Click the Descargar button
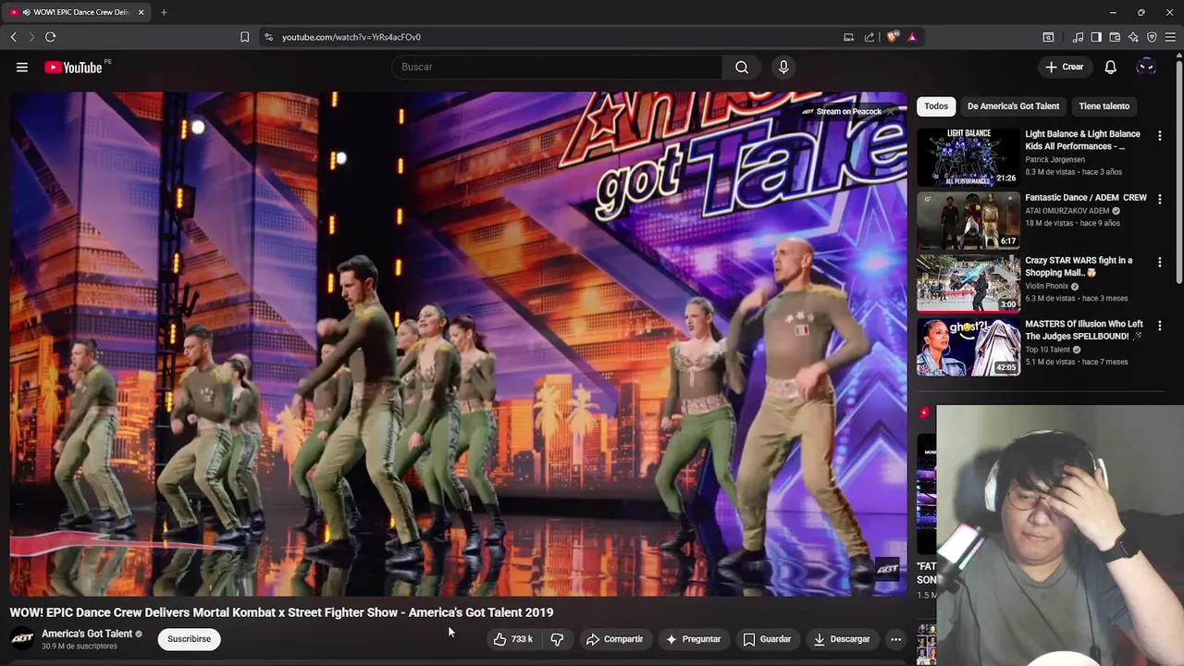Viewport: 1184px width, 666px height. (x=842, y=639)
